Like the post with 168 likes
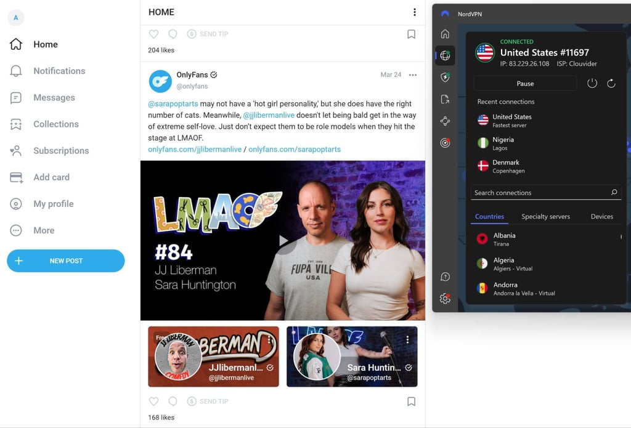631x428 pixels. (x=153, y=402)
